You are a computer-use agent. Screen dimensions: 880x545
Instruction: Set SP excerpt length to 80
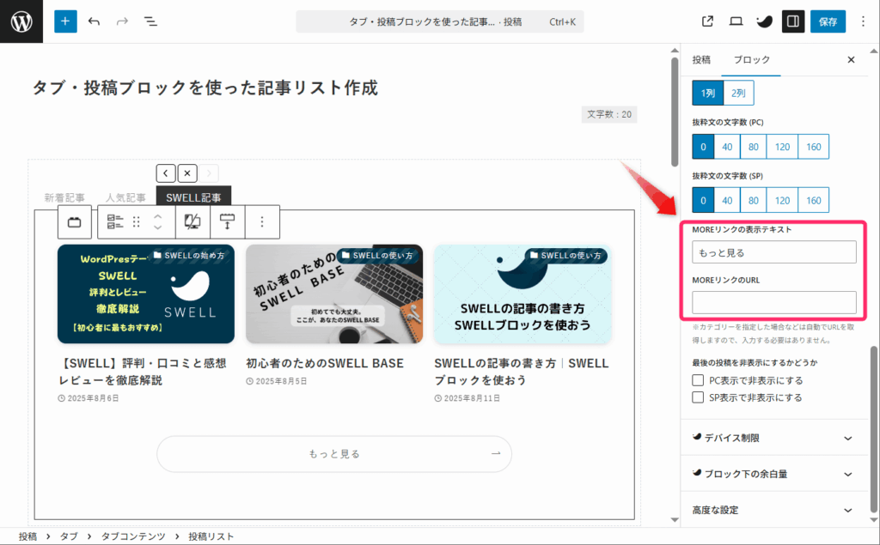click(x=753, y=200)
